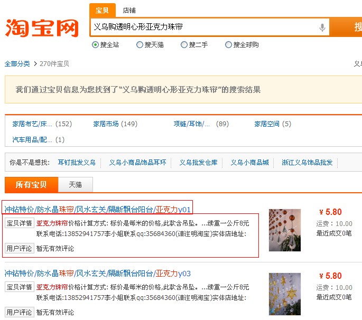Click 宝贝详情 button for y03 item
Screen dimensions: 362x320
pyautogui.click(x=20, y=287)
